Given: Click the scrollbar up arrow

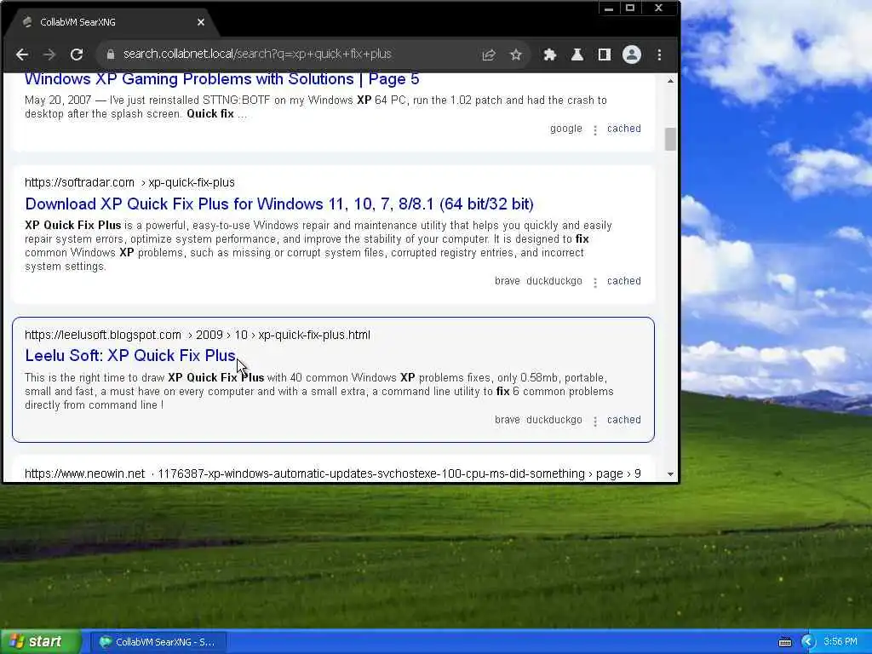Looking at the screenshot, I should [671, 81].
